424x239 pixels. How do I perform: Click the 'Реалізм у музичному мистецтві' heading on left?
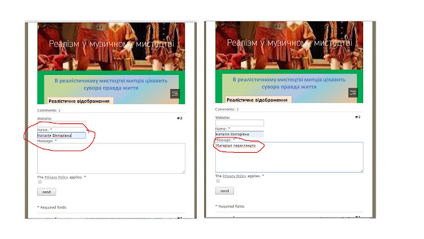(111, 44)
